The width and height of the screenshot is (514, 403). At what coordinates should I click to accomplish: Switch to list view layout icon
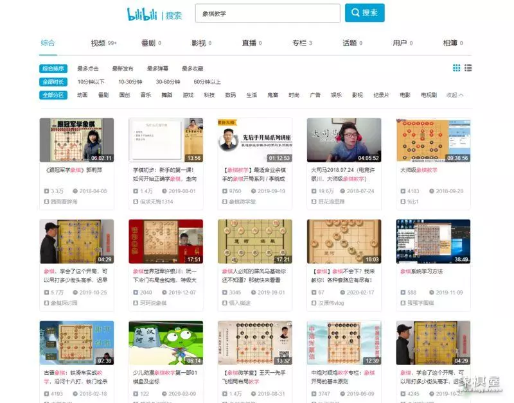pos(468,68)
